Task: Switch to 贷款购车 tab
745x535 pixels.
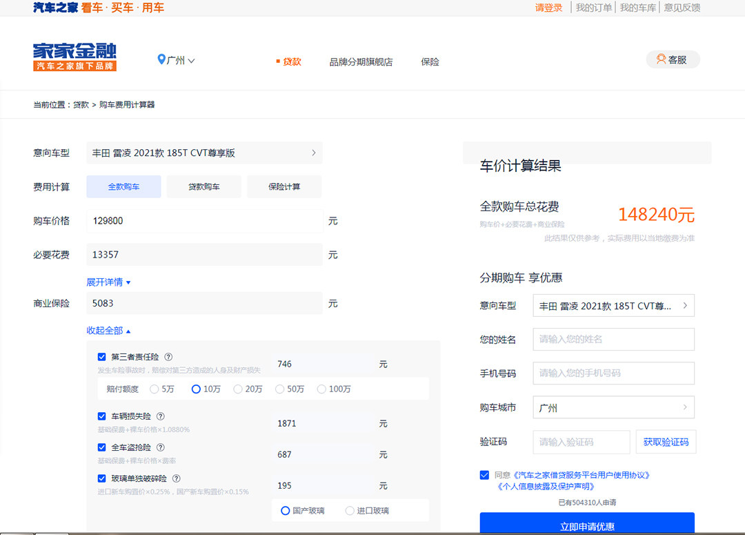Action: click(204, 187)
